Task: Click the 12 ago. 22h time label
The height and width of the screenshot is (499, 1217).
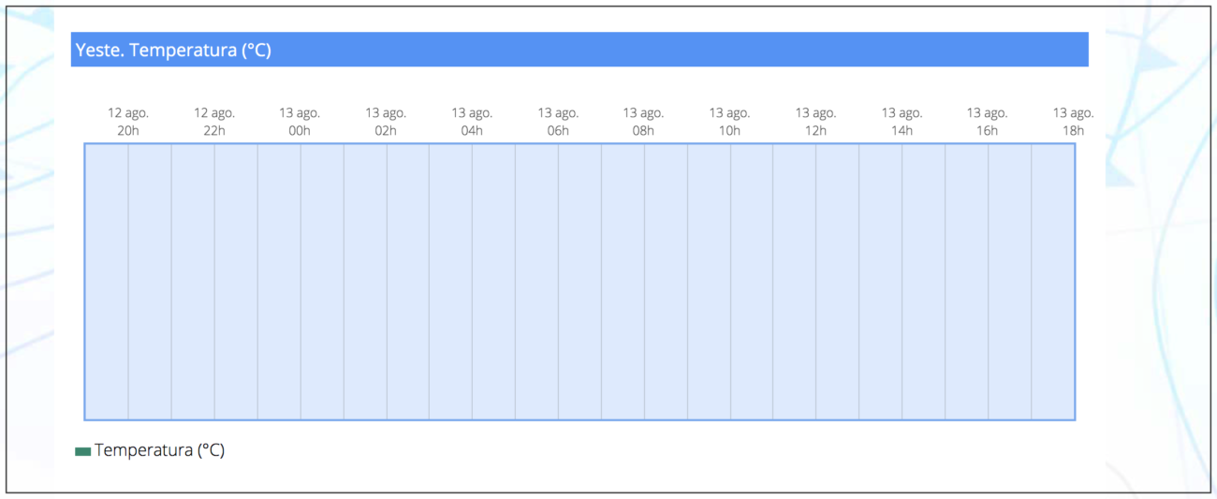Action: point(214,122)
